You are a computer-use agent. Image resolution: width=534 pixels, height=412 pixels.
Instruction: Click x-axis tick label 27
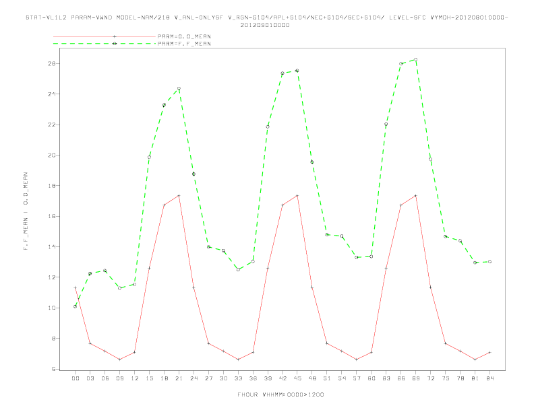pyautogui.click(x=208, y=378)
